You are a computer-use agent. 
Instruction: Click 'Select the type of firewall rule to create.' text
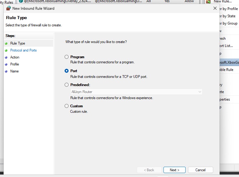click(34, 25)
